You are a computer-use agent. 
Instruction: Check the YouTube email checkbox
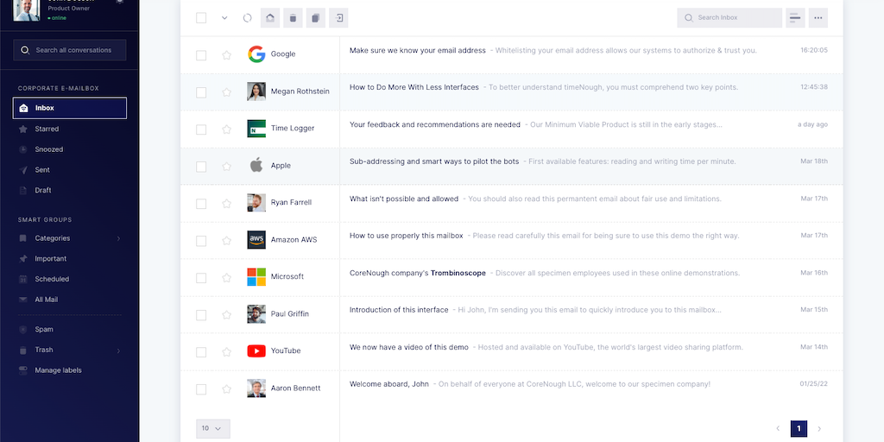click(x=201, y=352)
